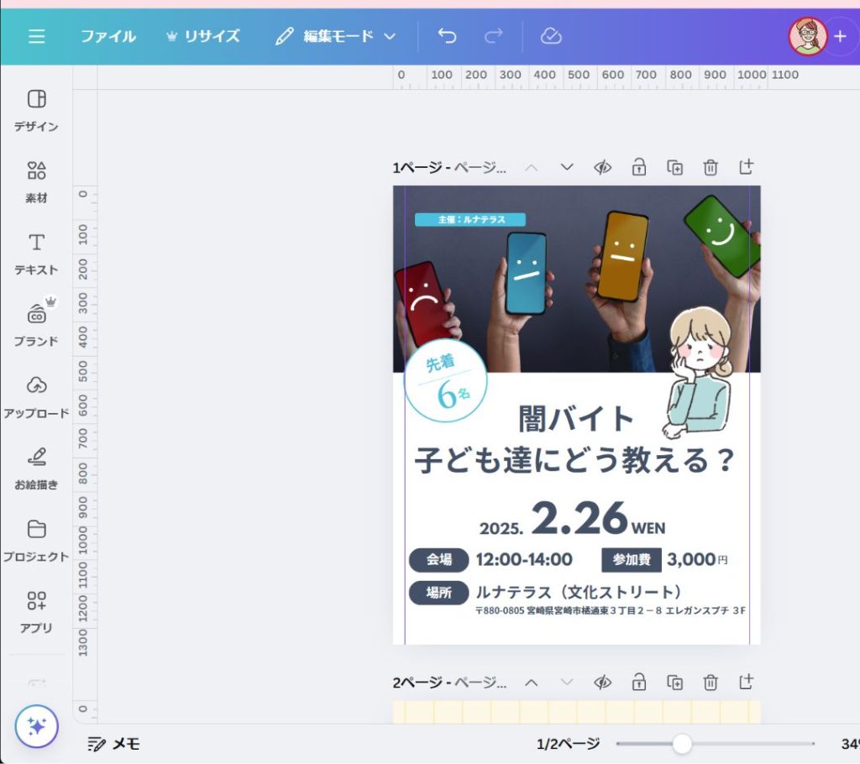Image resolution: width=860 pixels, height=764 pixels.
Task: Open the デザイン panel in sidebar
Action: 36,110
